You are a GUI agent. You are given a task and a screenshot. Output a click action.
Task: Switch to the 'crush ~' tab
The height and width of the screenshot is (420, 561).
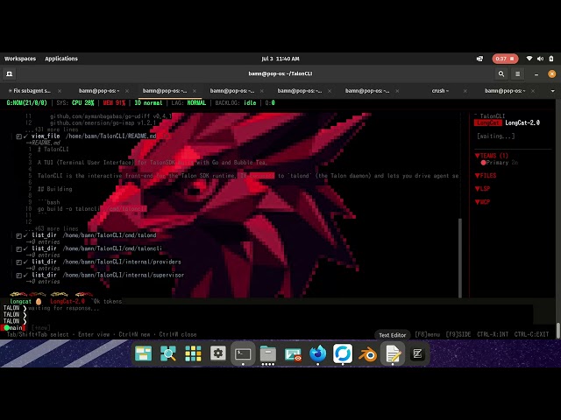point(440,91)
